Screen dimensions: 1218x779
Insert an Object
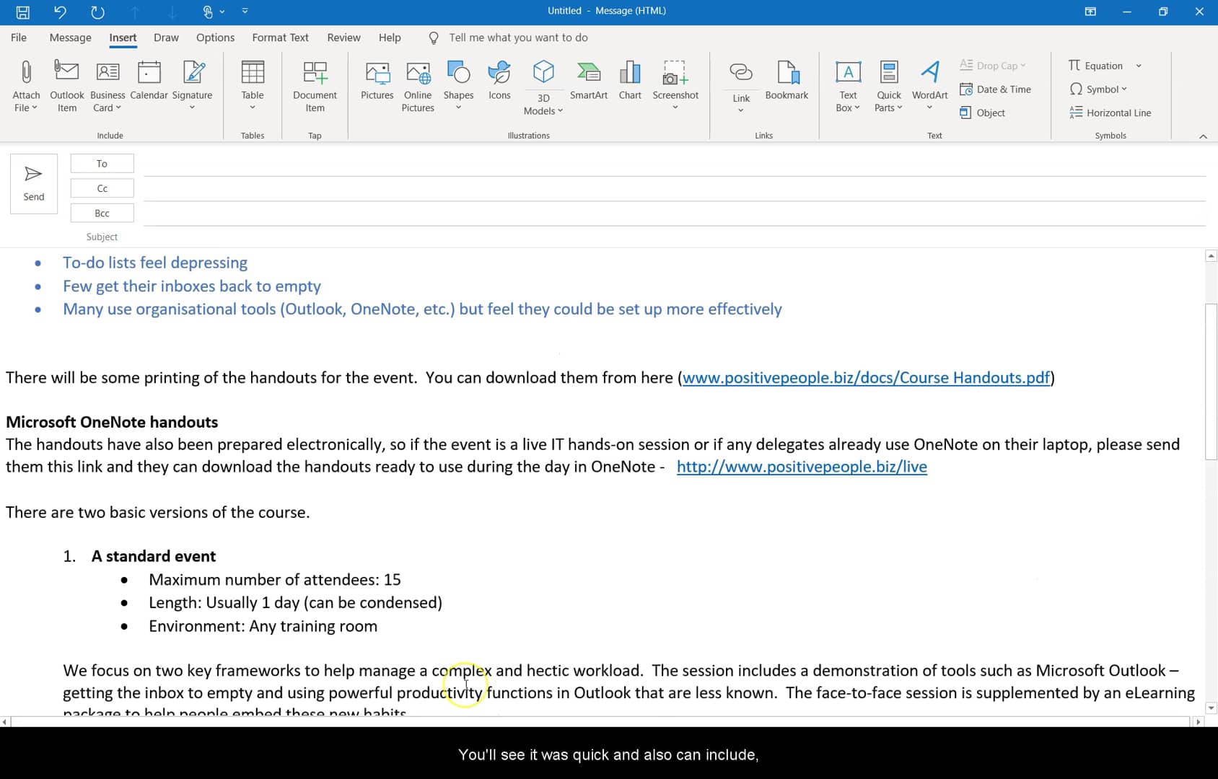(x=983, y=113)
